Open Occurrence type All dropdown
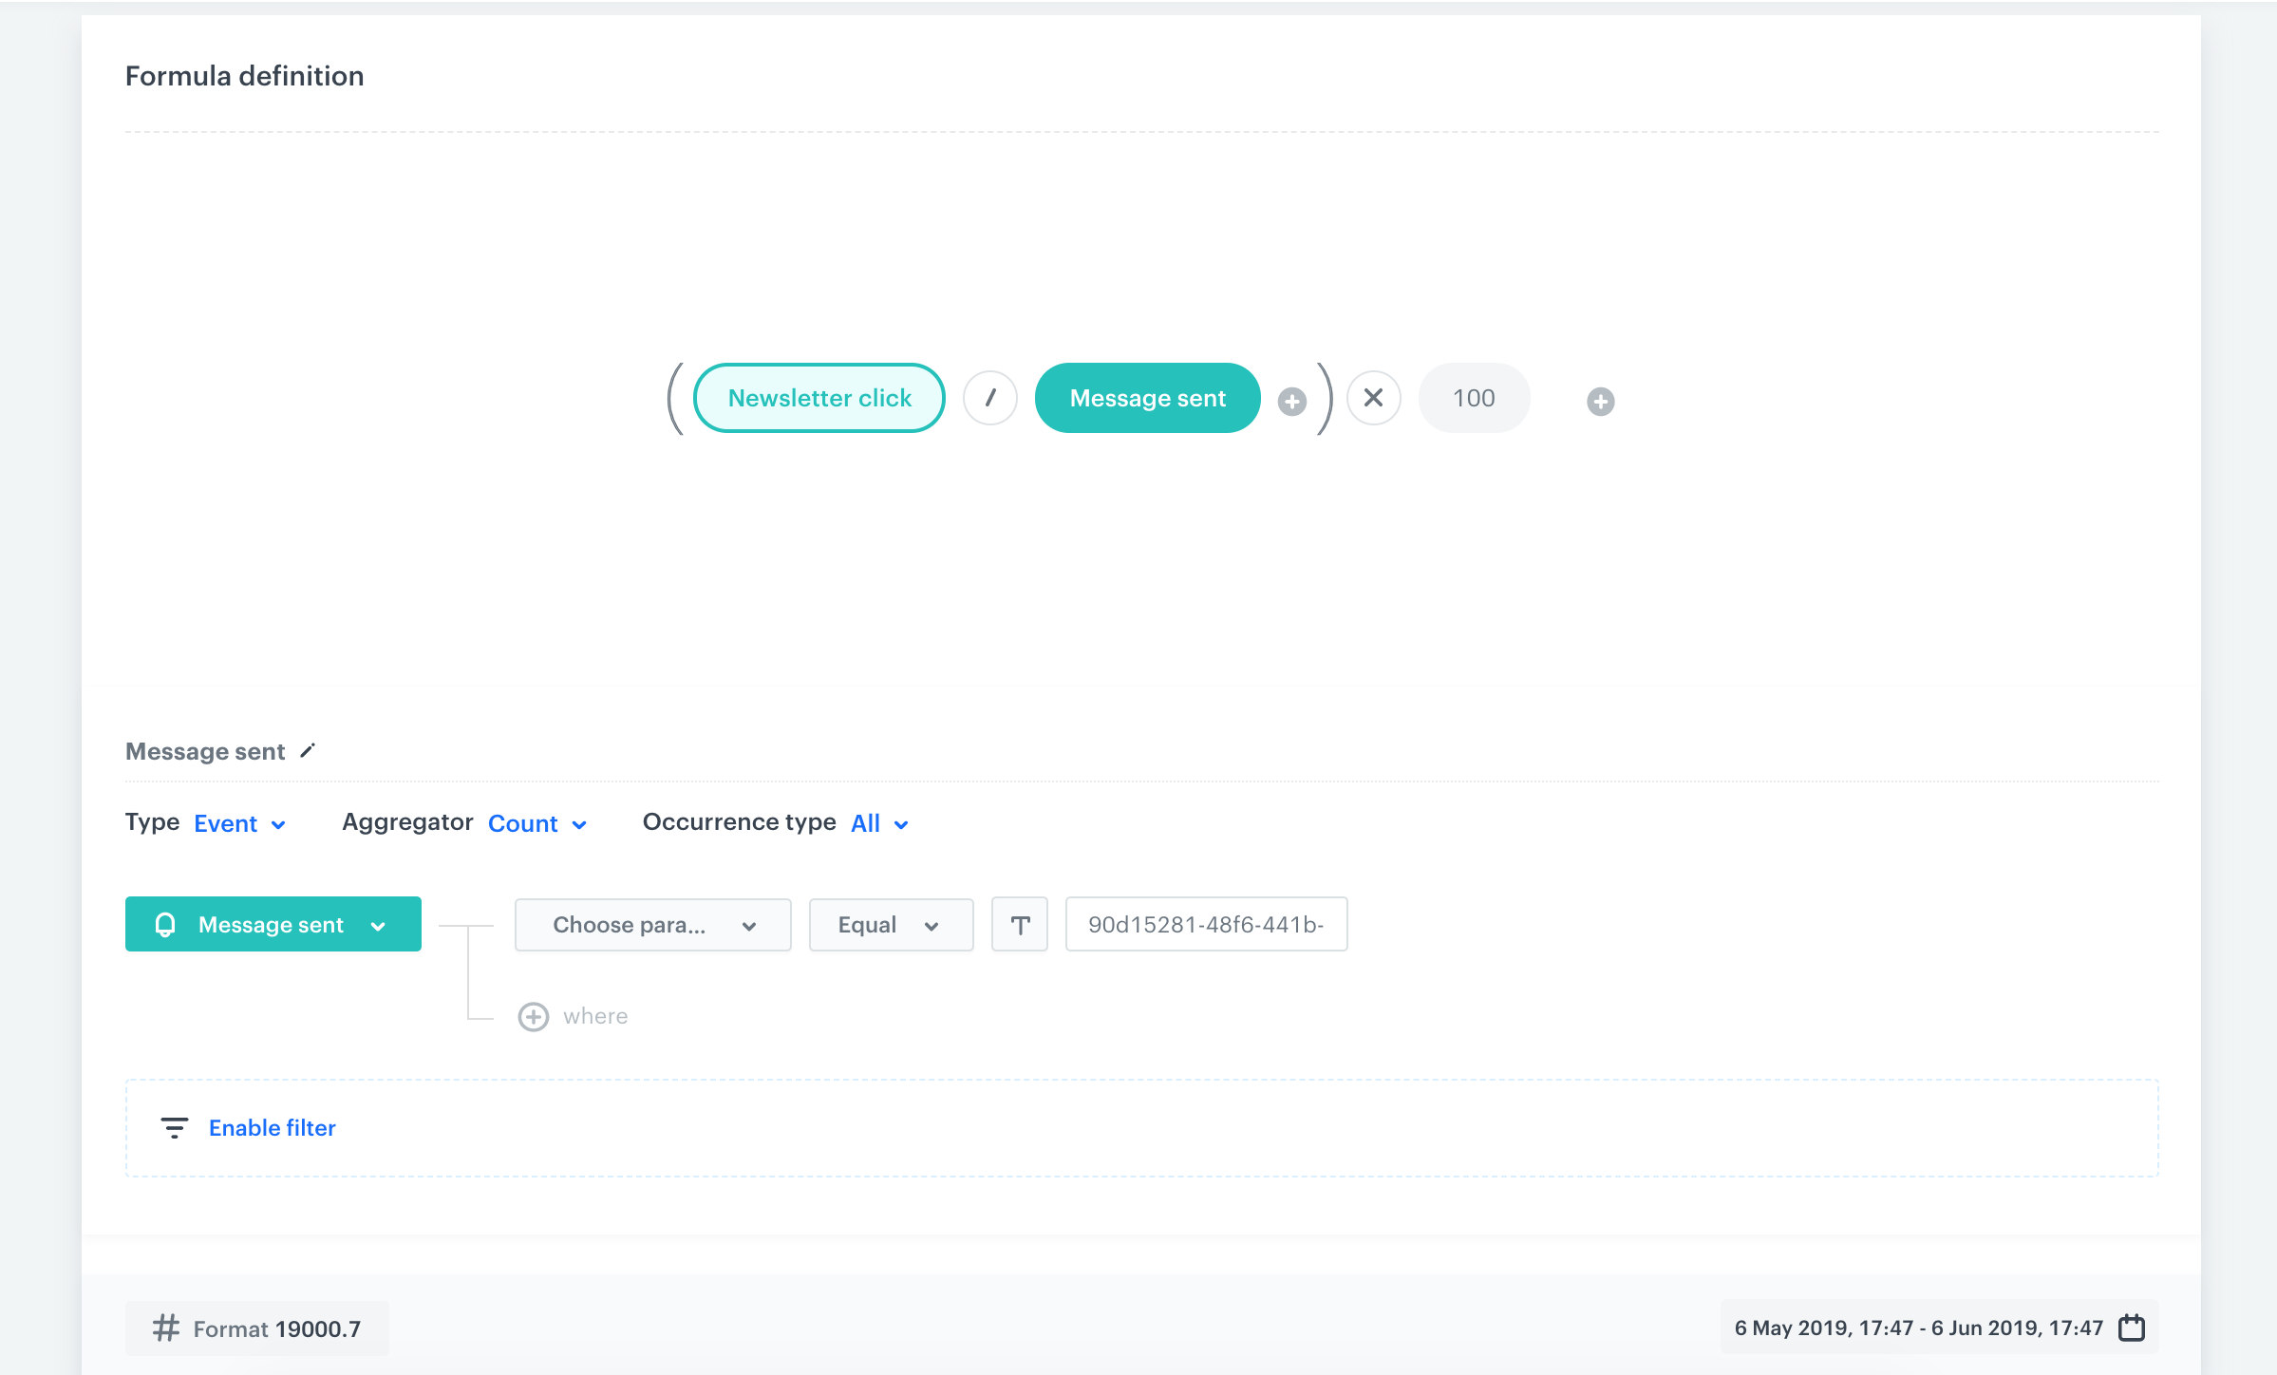The width and height of the screenshot is (2277, 1375). [879, 824]
